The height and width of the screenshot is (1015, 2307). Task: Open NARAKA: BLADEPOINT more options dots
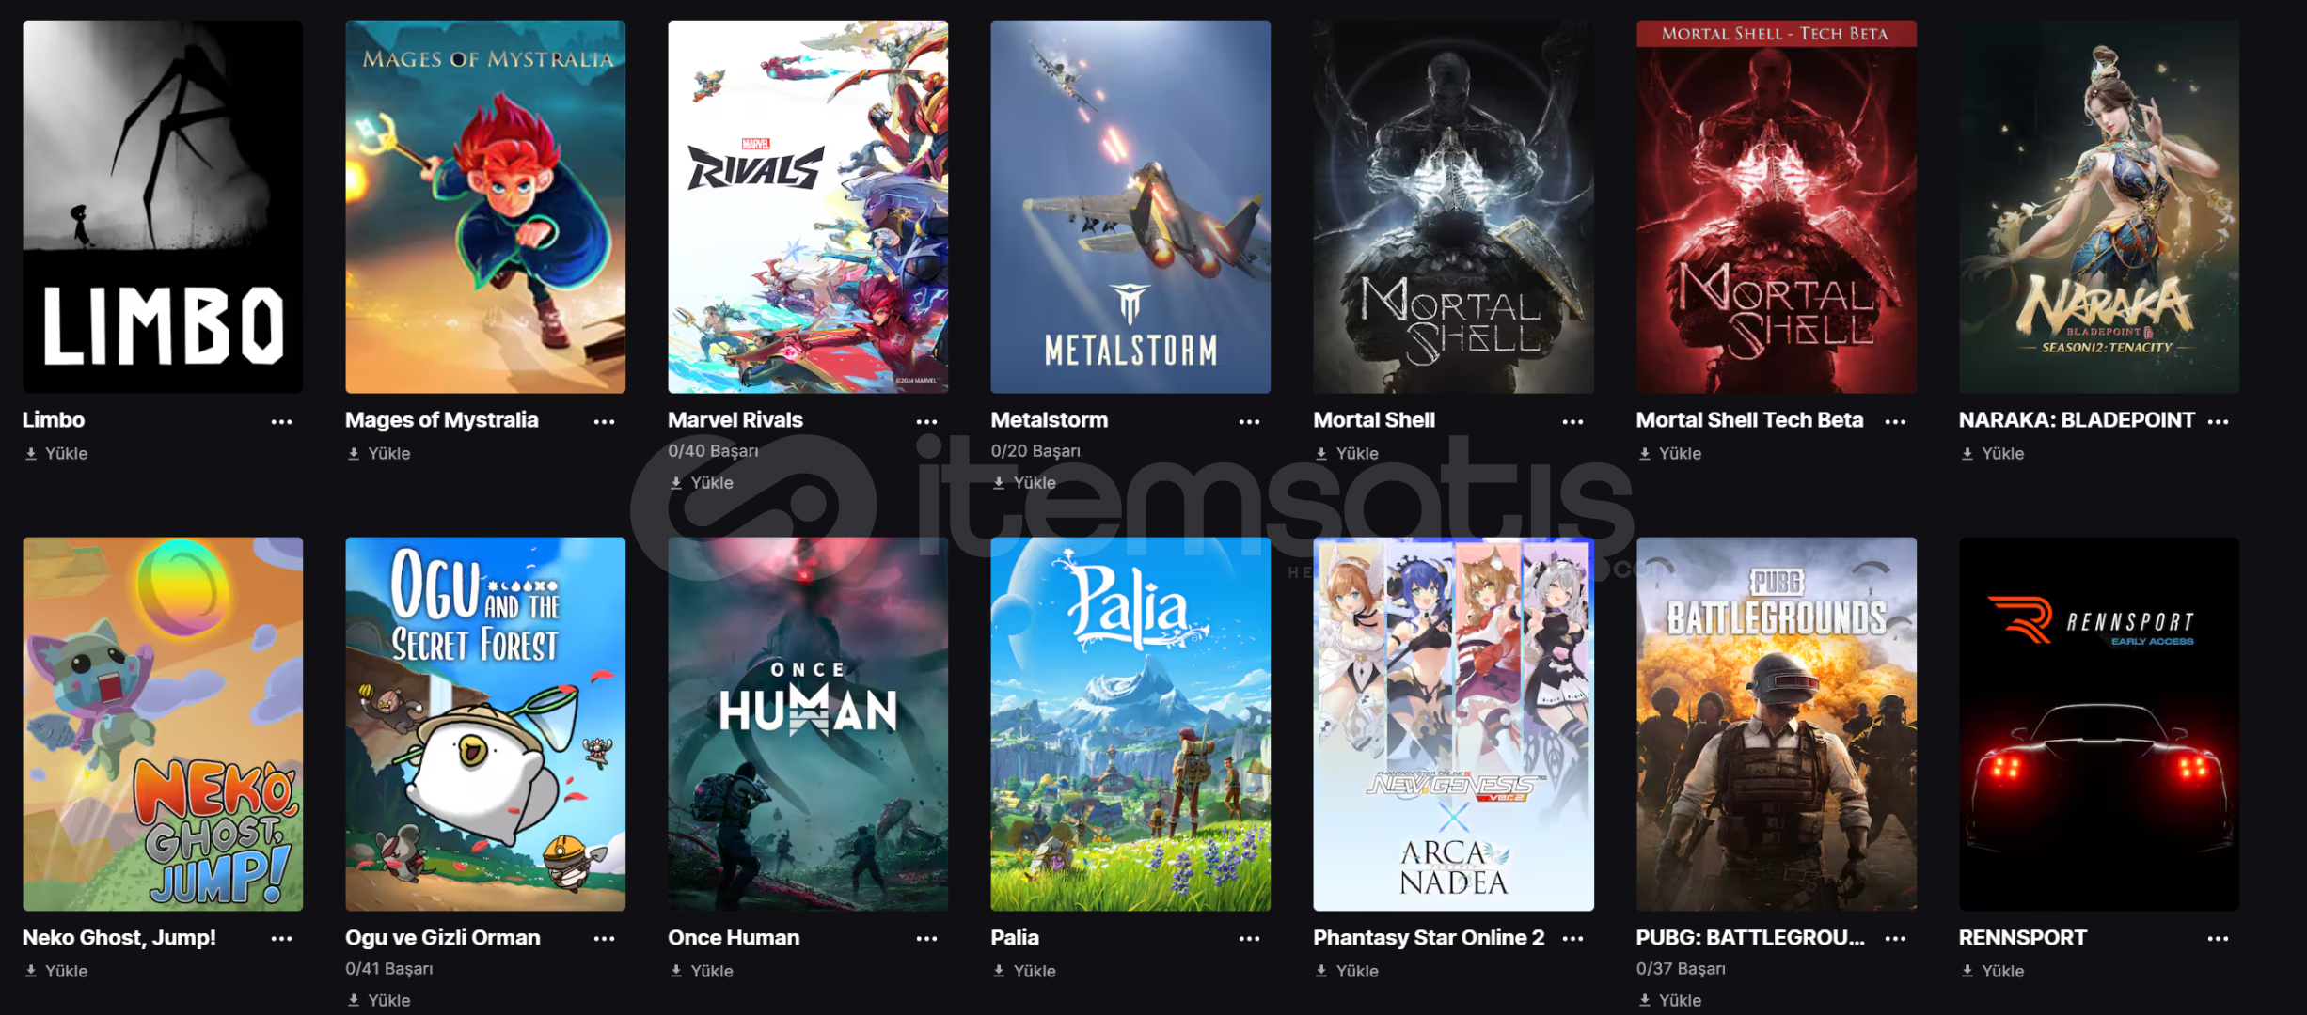2218,421
